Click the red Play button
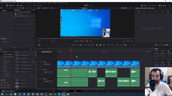This screenshot has width=172, height=96. pos(84,41)
